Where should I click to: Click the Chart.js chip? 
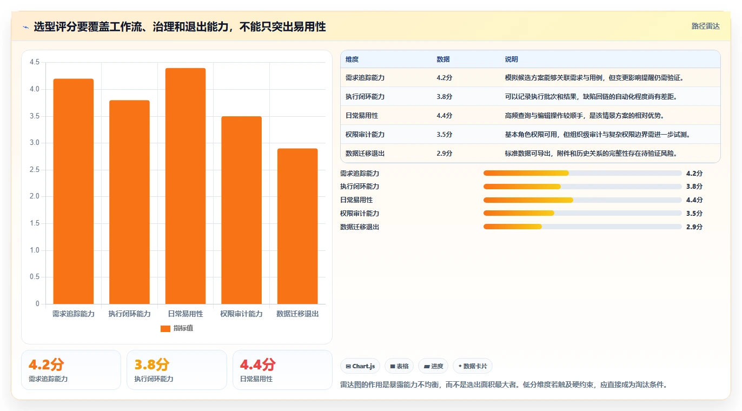tap(360, 366)
